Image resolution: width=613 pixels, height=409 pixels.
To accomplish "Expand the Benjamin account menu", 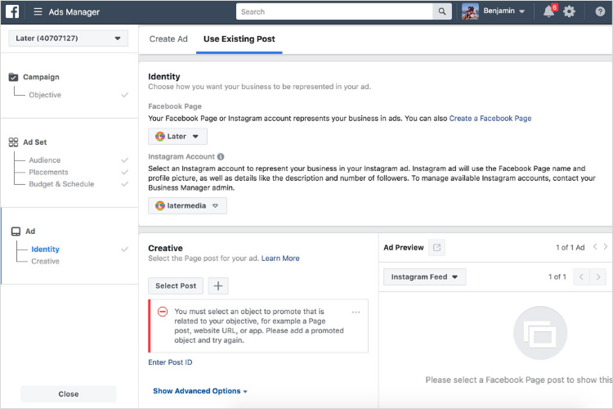I will (504, 11).
